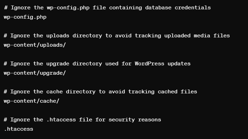
Task: Click the word 'security' in last comment
Action: tap(122, 120)
